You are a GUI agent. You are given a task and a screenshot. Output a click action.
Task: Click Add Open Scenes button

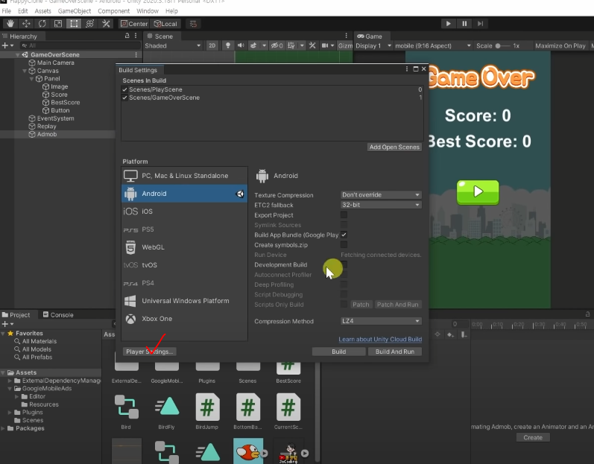point(394,147)
